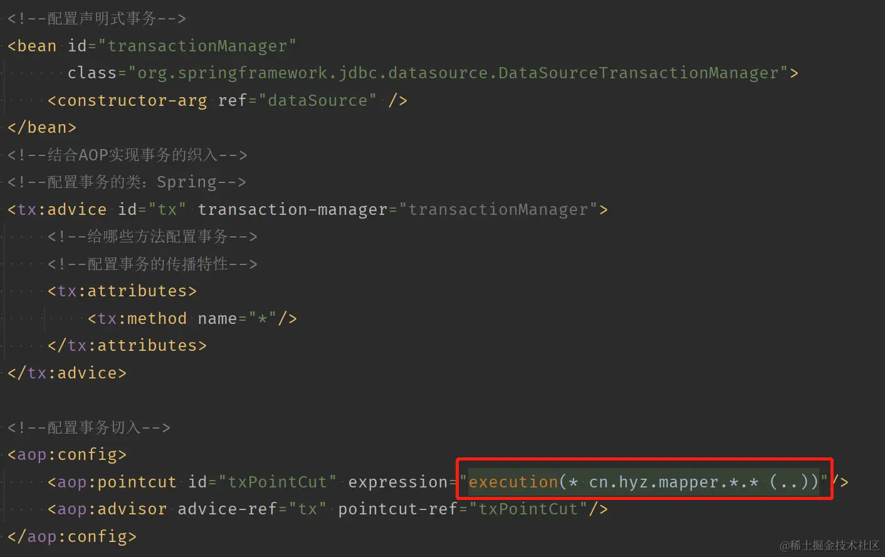Click the closing </tx:advice> tag
This screenshot has width=885, height=557.
67,373
